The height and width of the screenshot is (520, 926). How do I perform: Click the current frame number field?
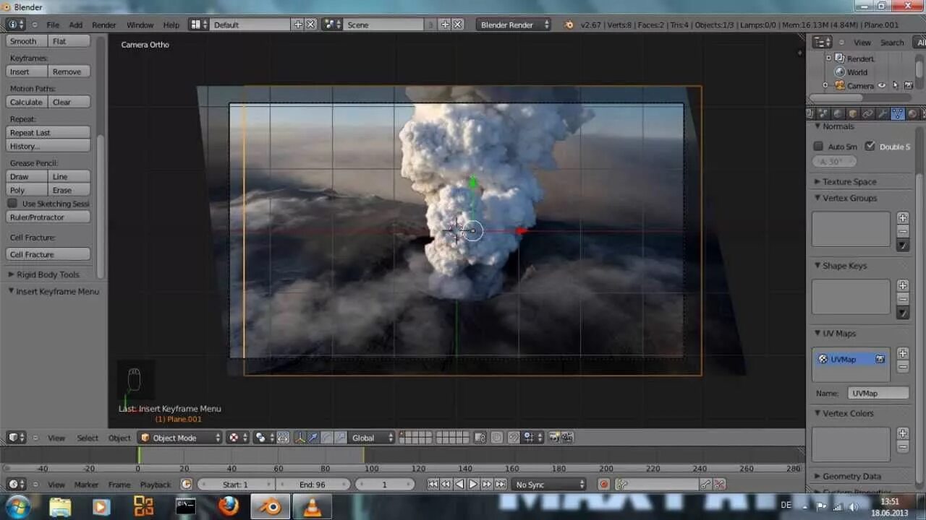(384, 484)
